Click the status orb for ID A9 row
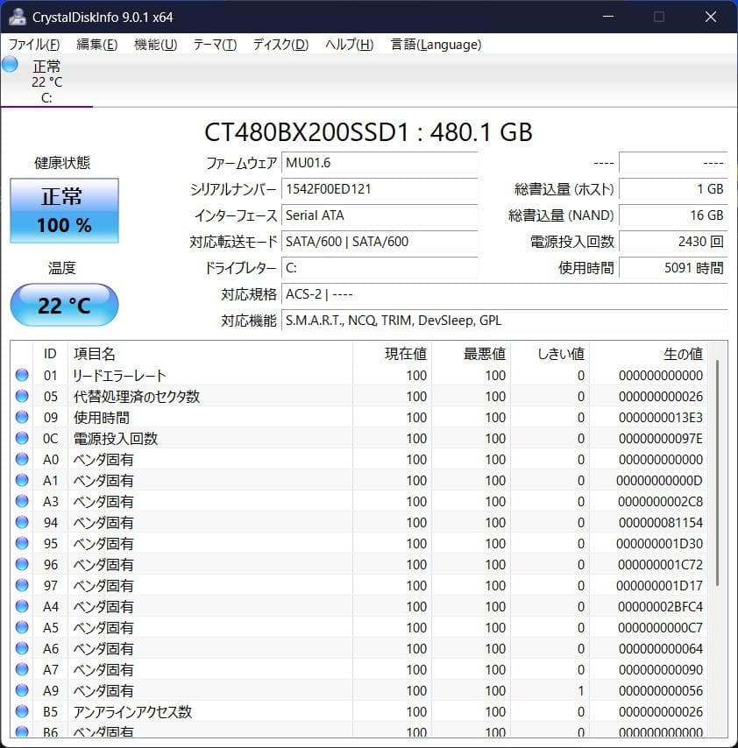 [22, 690]
